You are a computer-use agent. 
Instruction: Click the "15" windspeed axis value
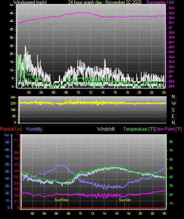click(11, 62)
